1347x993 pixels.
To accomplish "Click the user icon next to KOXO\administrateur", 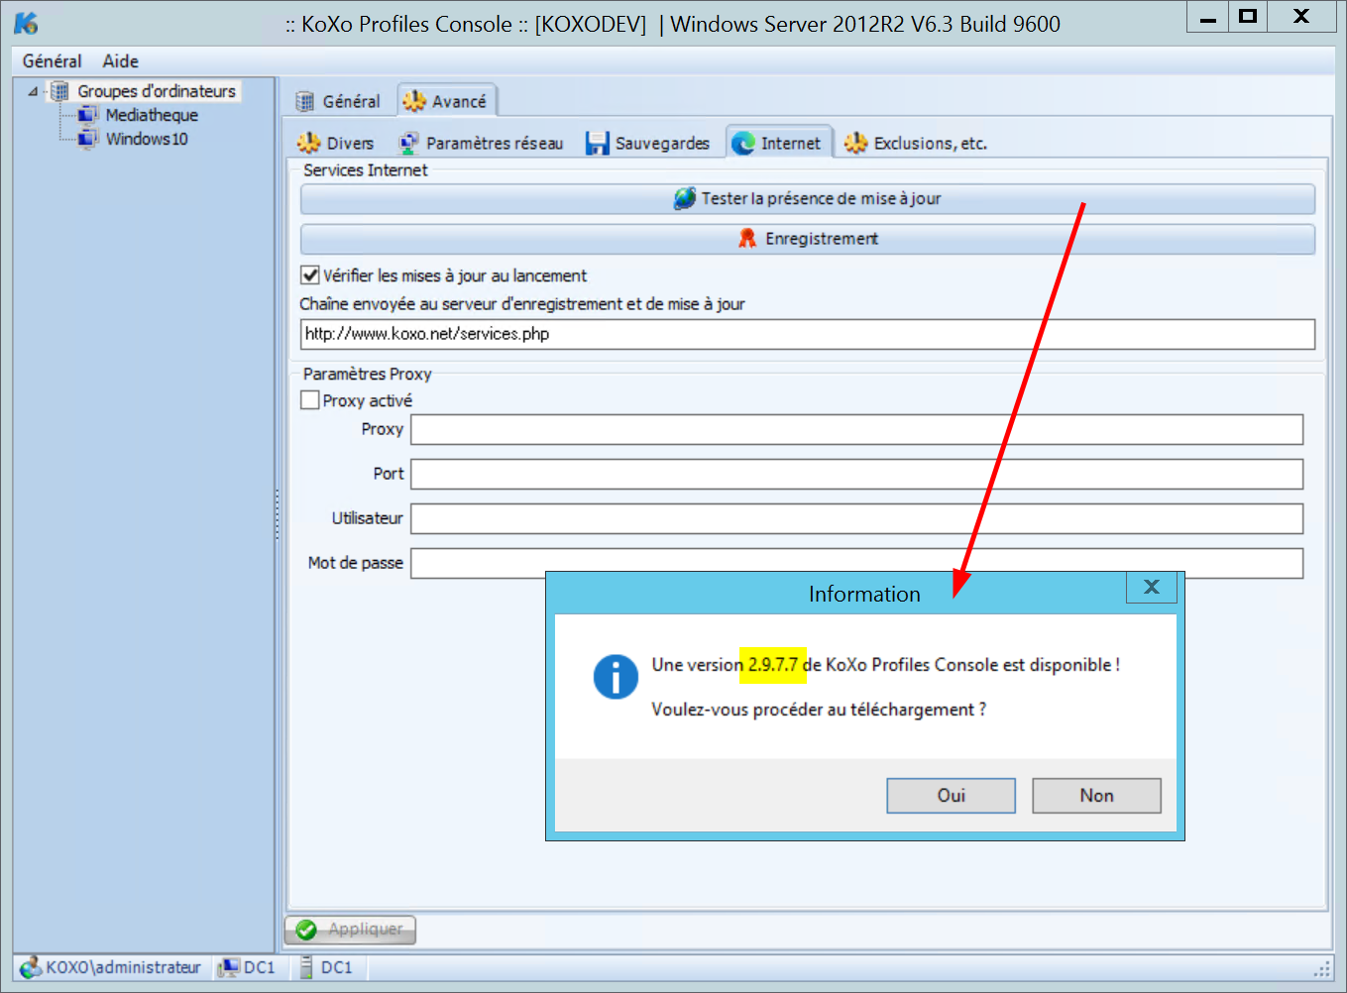I will tap(31, 967).
